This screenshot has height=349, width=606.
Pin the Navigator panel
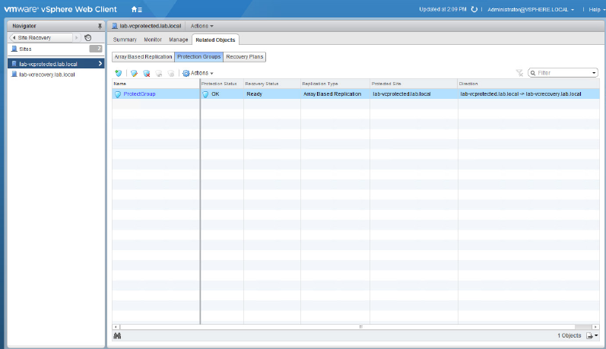(x=100, y=26)
